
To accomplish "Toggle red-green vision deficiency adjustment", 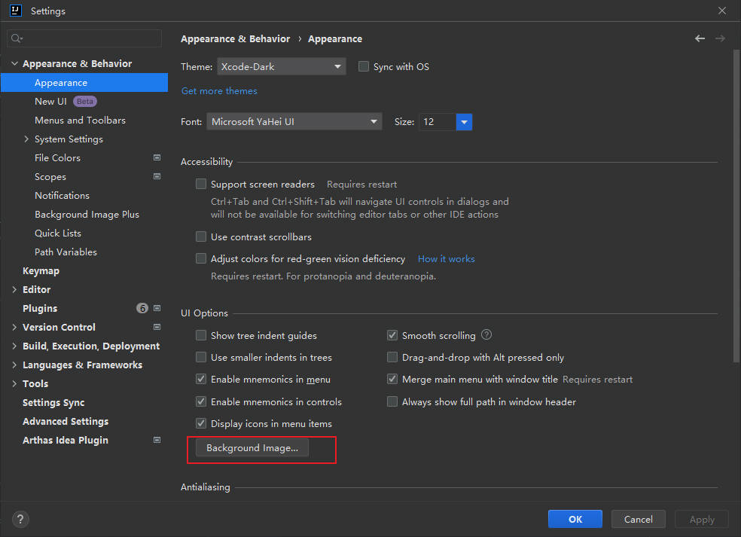I will (x=201, y=258).
